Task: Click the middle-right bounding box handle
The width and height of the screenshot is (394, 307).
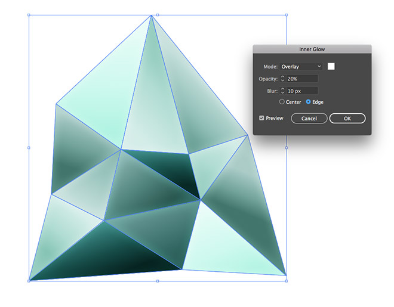Action: click(x=287, y=147)
